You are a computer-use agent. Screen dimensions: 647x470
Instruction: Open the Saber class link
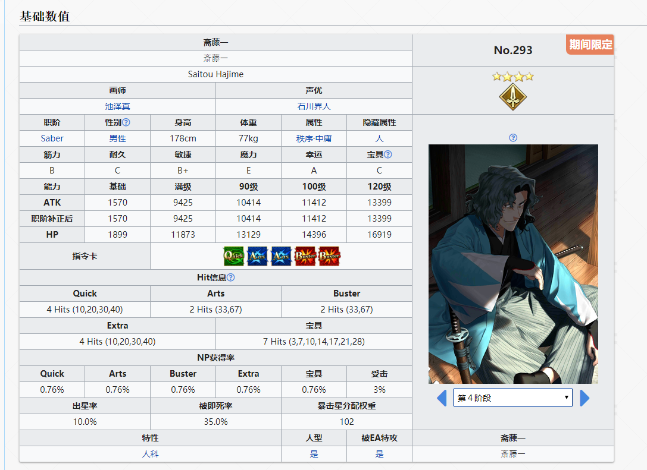(x=52, y=138)
